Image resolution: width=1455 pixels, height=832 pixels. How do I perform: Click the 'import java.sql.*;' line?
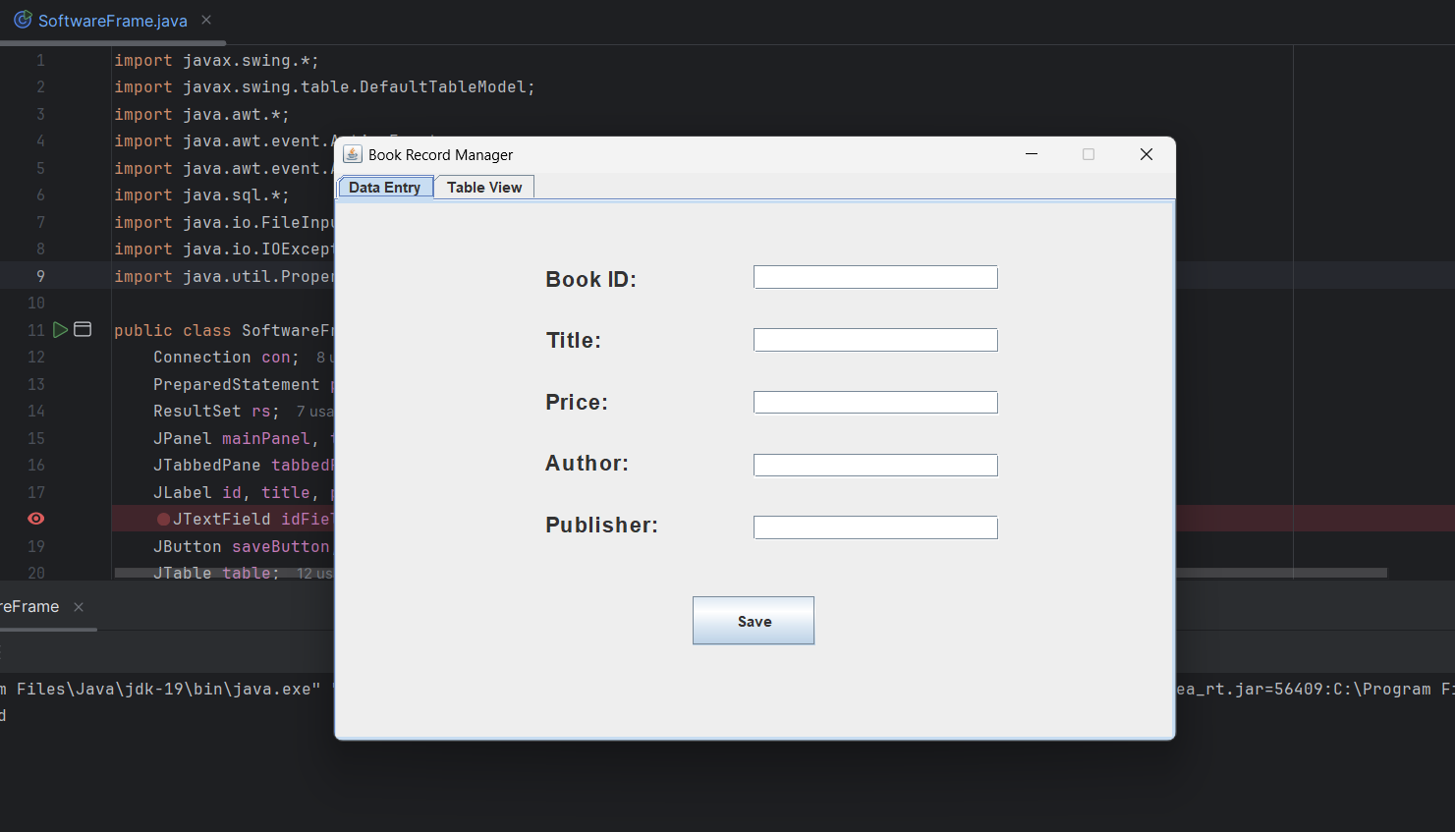pyautogui.click(x=201, y=195)
